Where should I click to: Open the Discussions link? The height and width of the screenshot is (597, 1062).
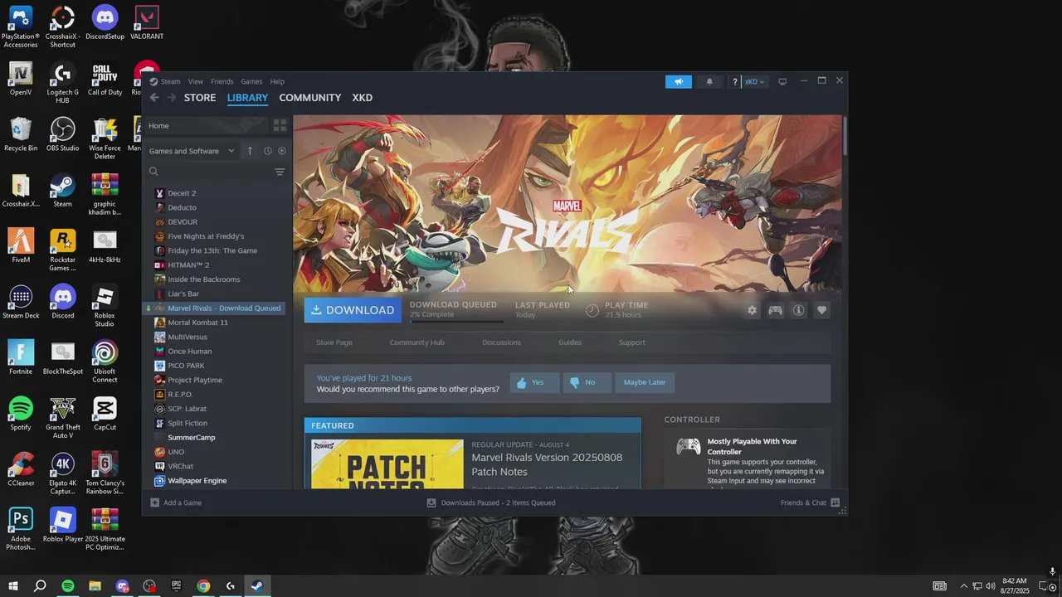[501, 342]
